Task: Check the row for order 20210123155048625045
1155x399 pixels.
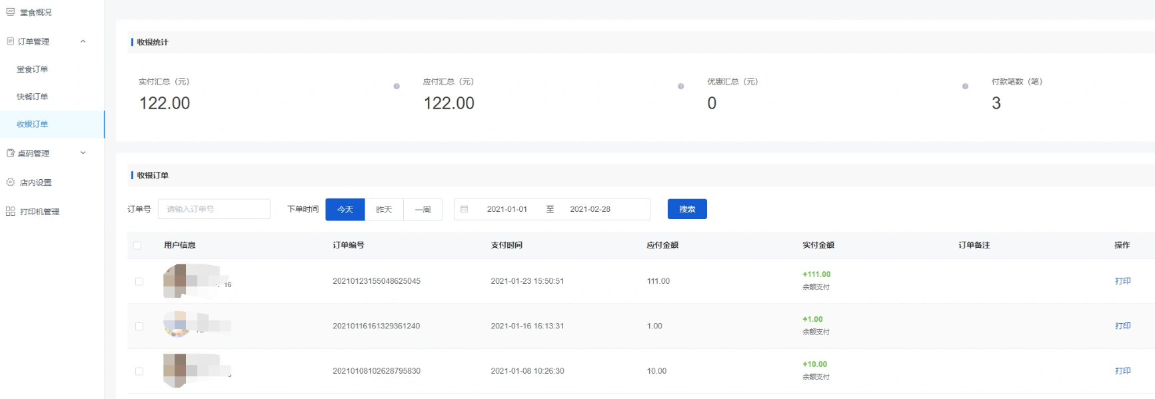Action: [139, 281]
